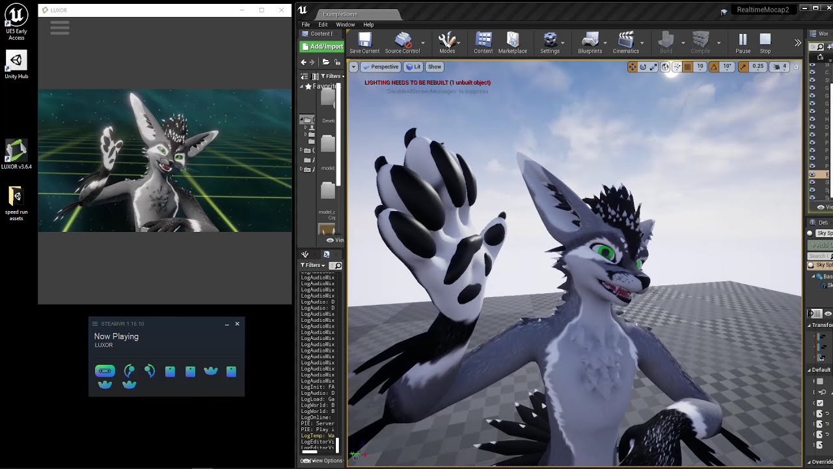Click the Content toolbar icon
The width and height of the screenshot is (833, 469).
pyautogui.click(x=483, y=43)
